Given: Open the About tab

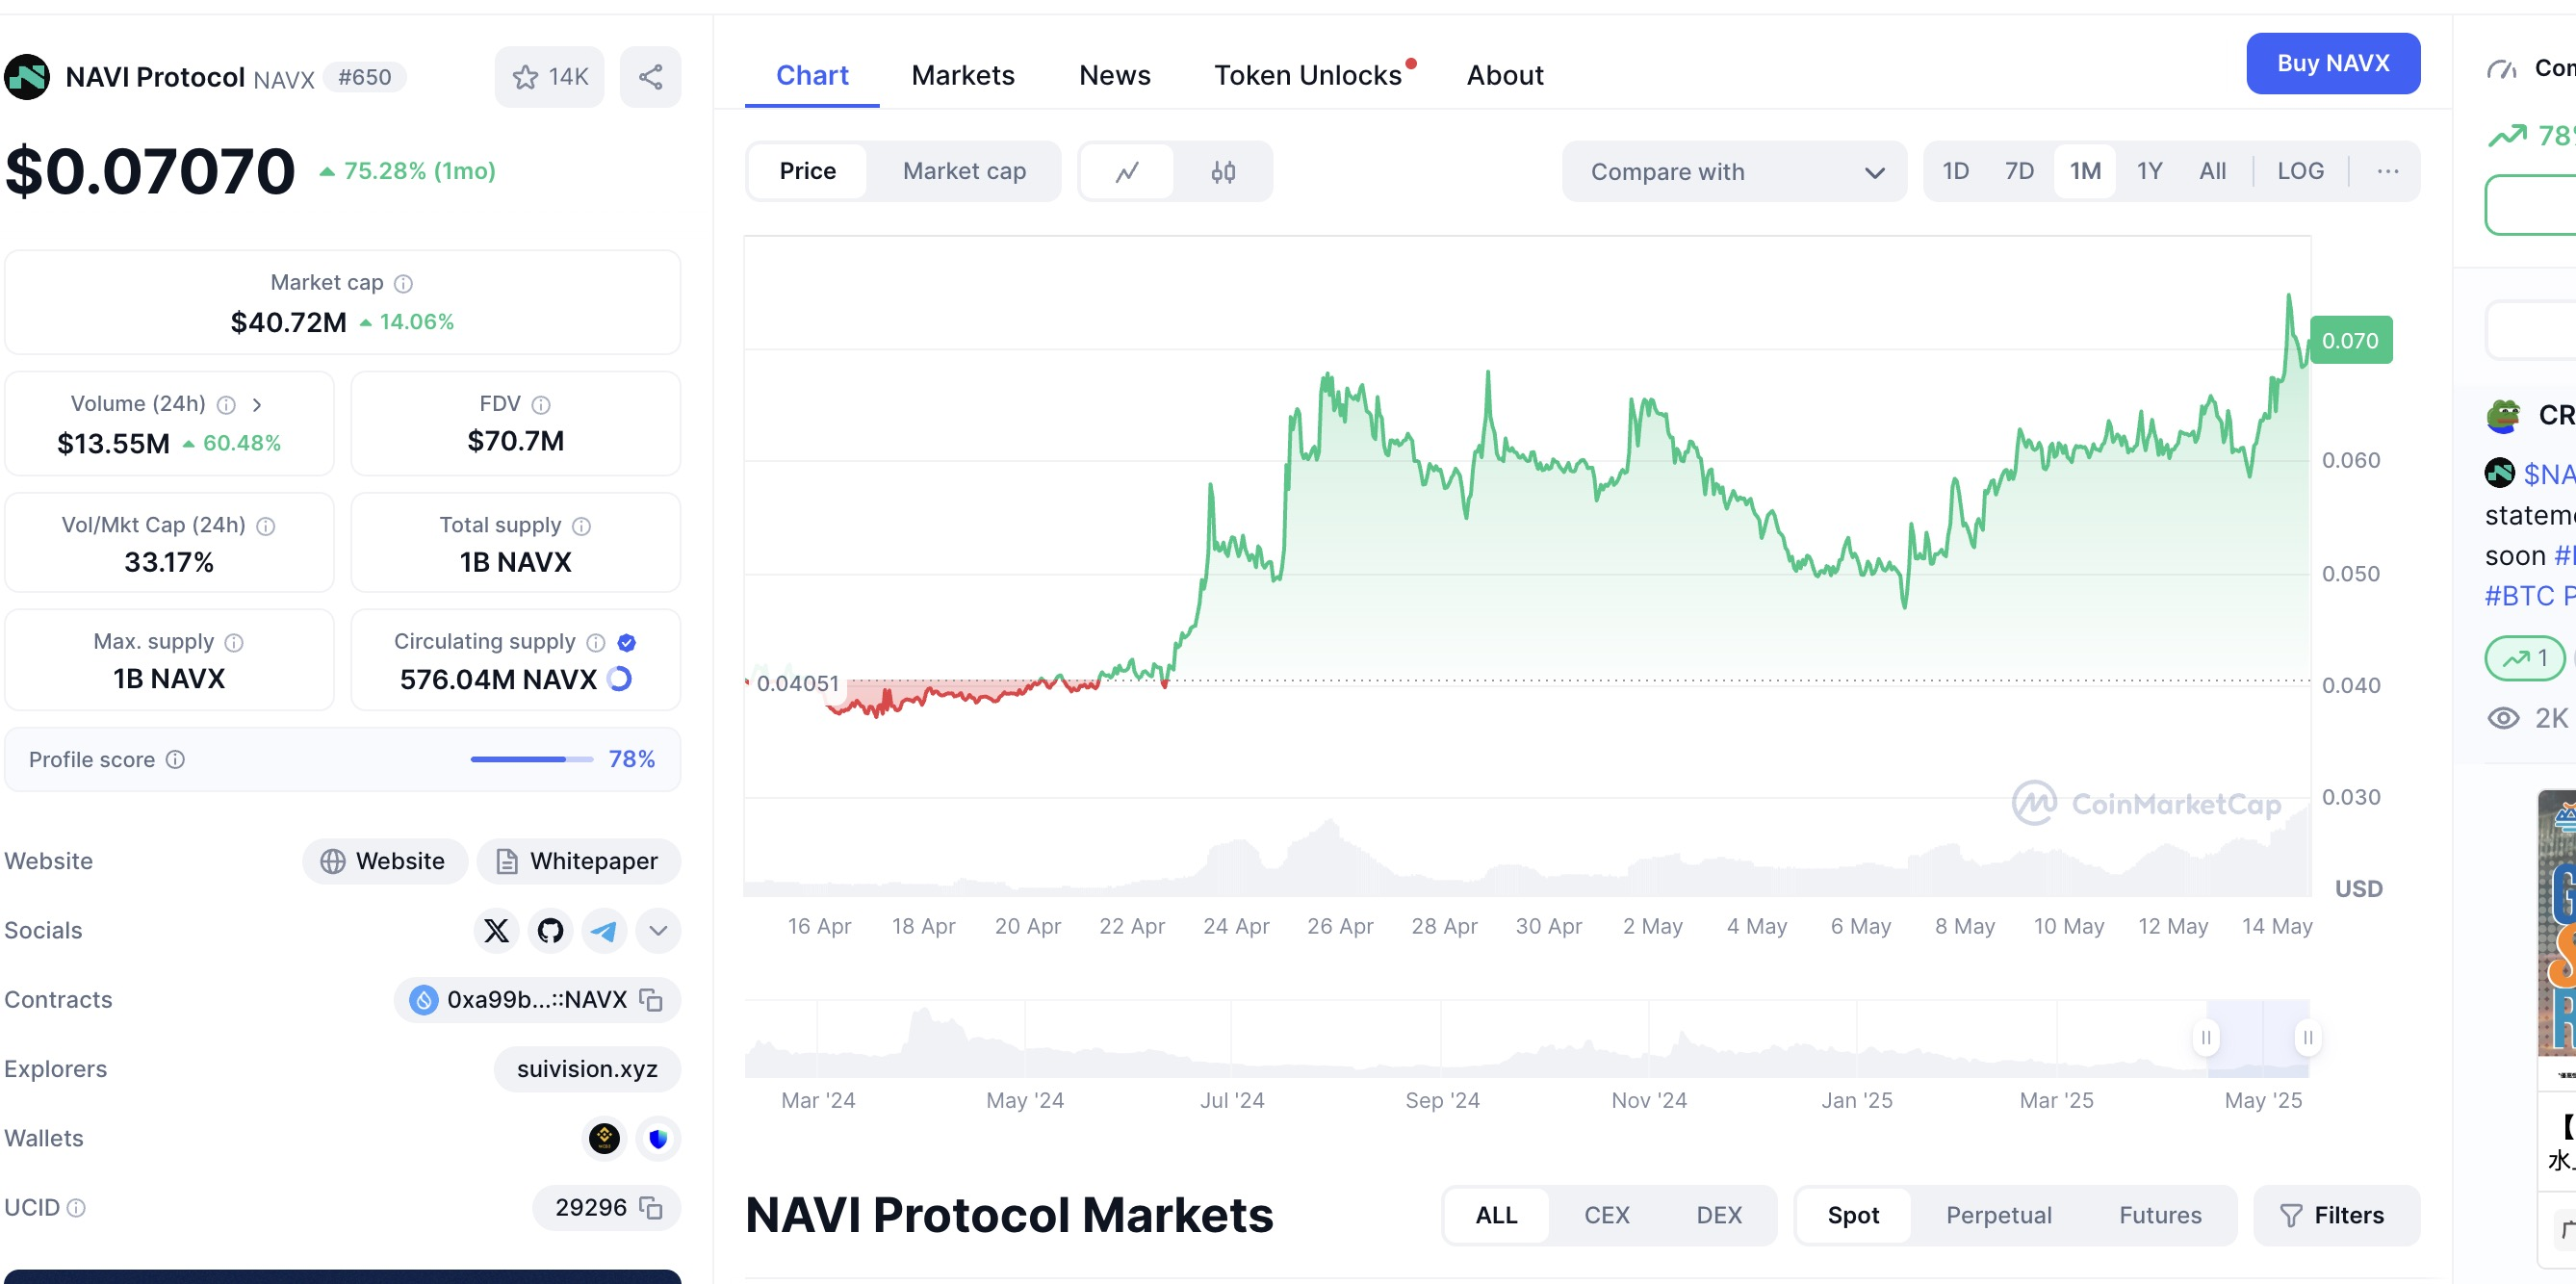Looking at the screenshot, I should point(1505,75).
